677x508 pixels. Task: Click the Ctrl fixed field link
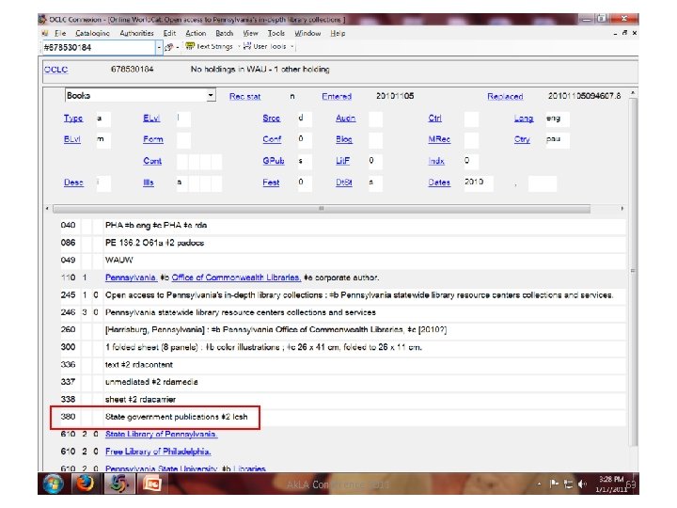[x=434, y=118]
